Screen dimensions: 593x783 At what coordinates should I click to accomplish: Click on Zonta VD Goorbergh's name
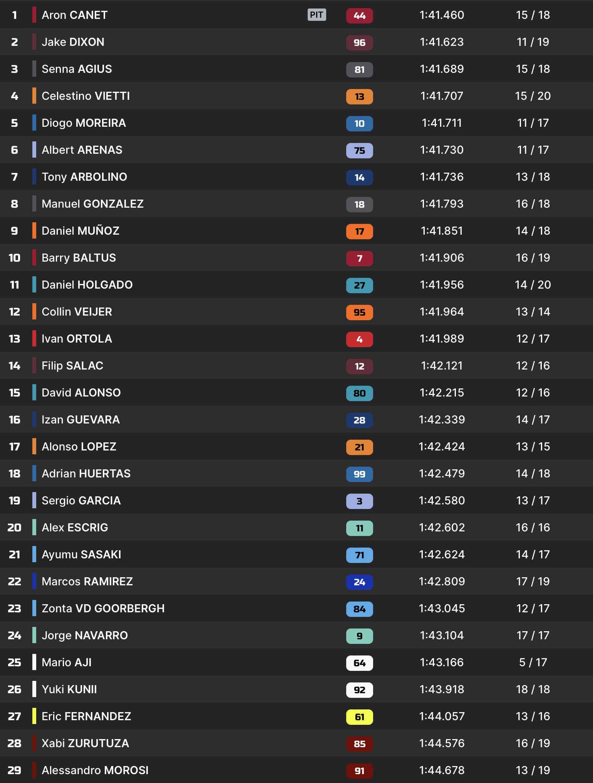pos(103,608)
